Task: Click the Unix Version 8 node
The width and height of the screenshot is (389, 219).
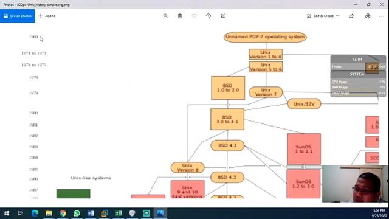Action: [187, 168]
